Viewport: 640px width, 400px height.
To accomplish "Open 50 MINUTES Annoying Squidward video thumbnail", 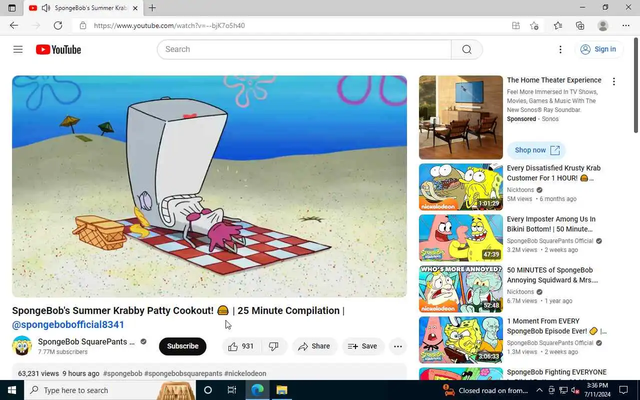I will pos(461,289).
